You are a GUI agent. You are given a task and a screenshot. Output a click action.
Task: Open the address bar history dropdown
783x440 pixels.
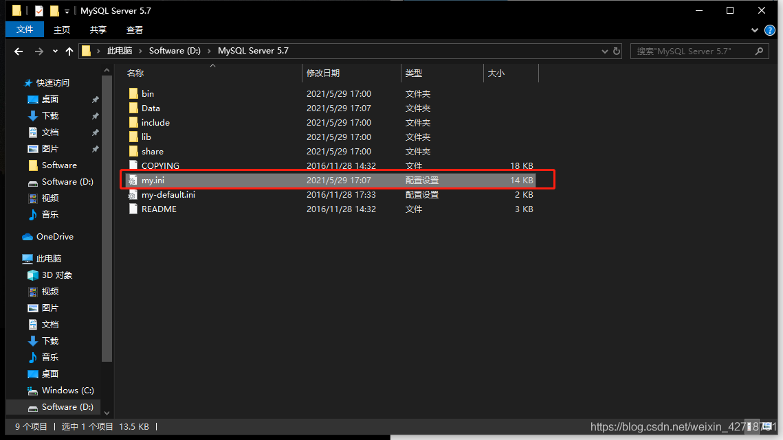coord(605,51)
